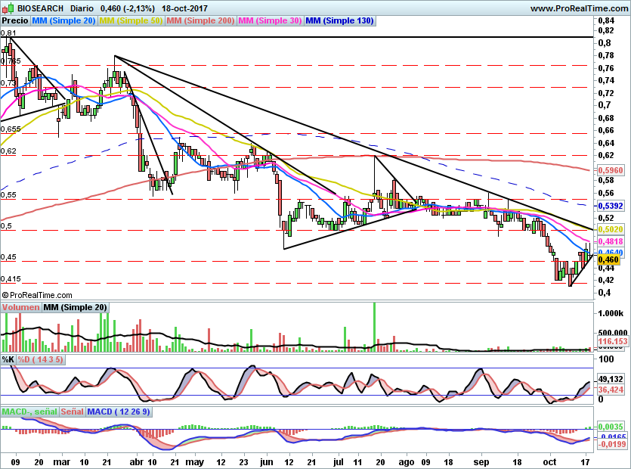
Task: Click the Señal signal line label
Action: (73, 412)
